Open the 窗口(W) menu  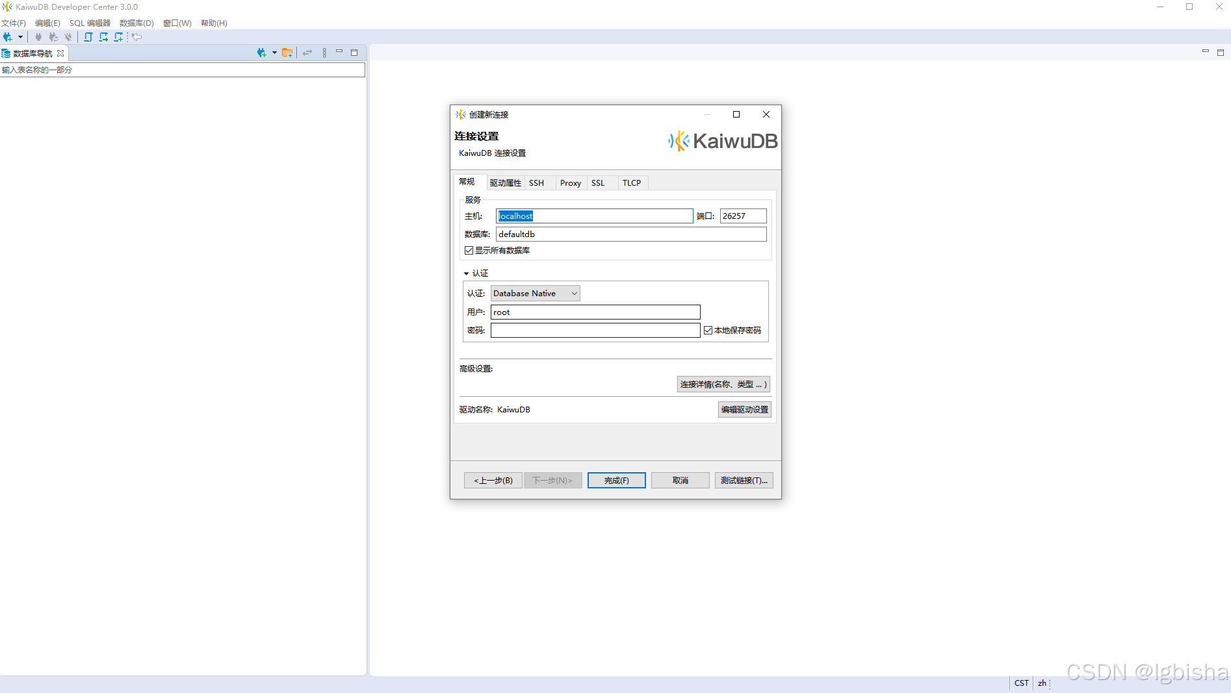tap(177, 23)
